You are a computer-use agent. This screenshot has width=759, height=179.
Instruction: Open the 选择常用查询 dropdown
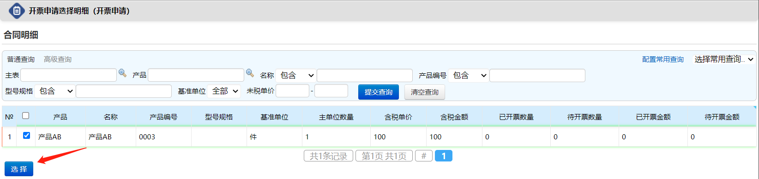tap(723, 59)
